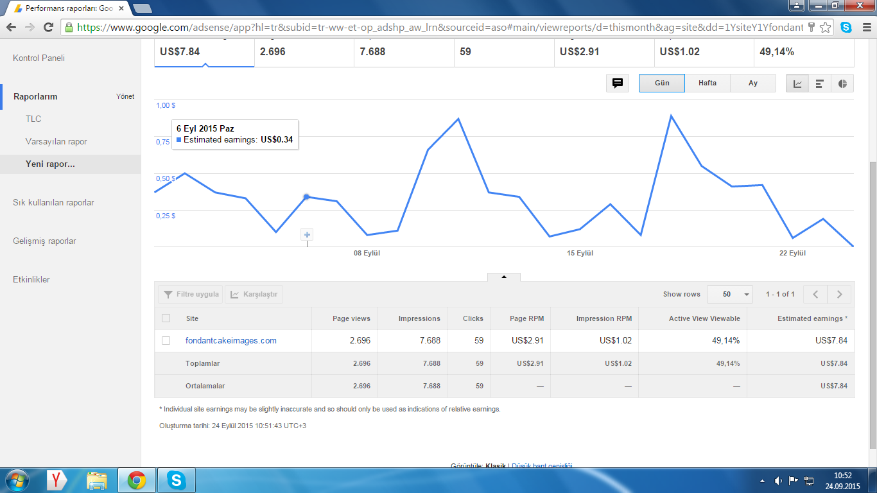Open Raporlarım section in sidebar
877x493 pixels.
(35, 97)
